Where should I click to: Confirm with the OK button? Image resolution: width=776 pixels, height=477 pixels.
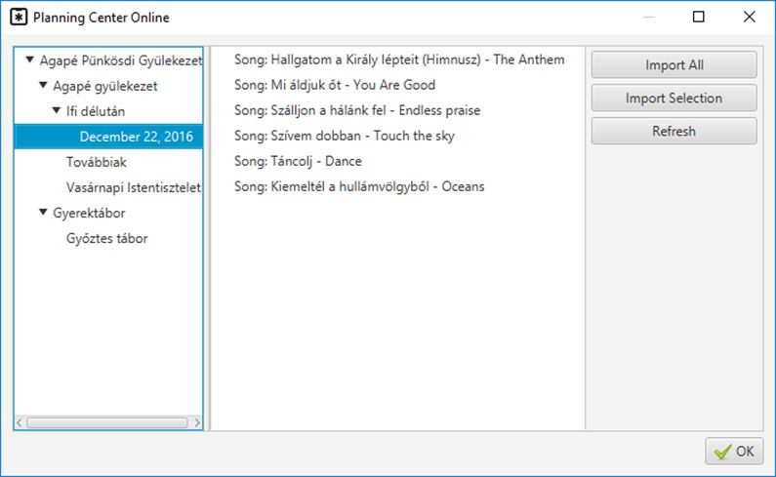pyautogui.click(x=734, y=452)
